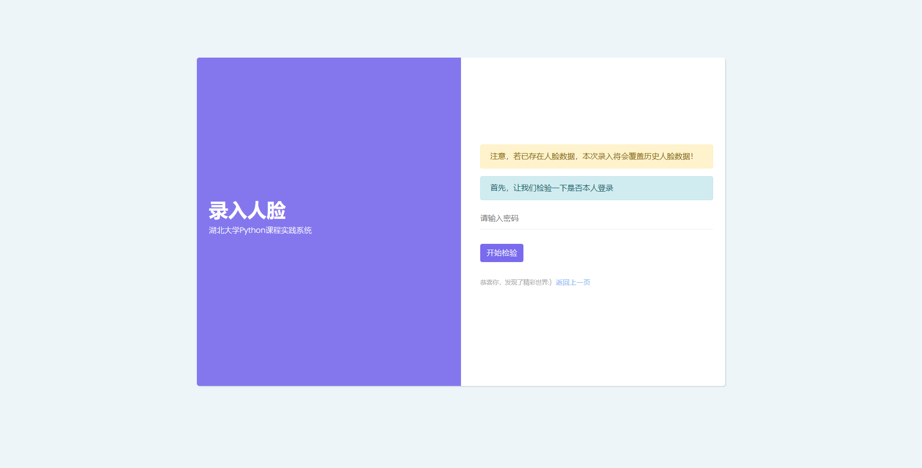
Task: Click the 湖北大学Python课程实践系统 subtitle
Action: 260,230
